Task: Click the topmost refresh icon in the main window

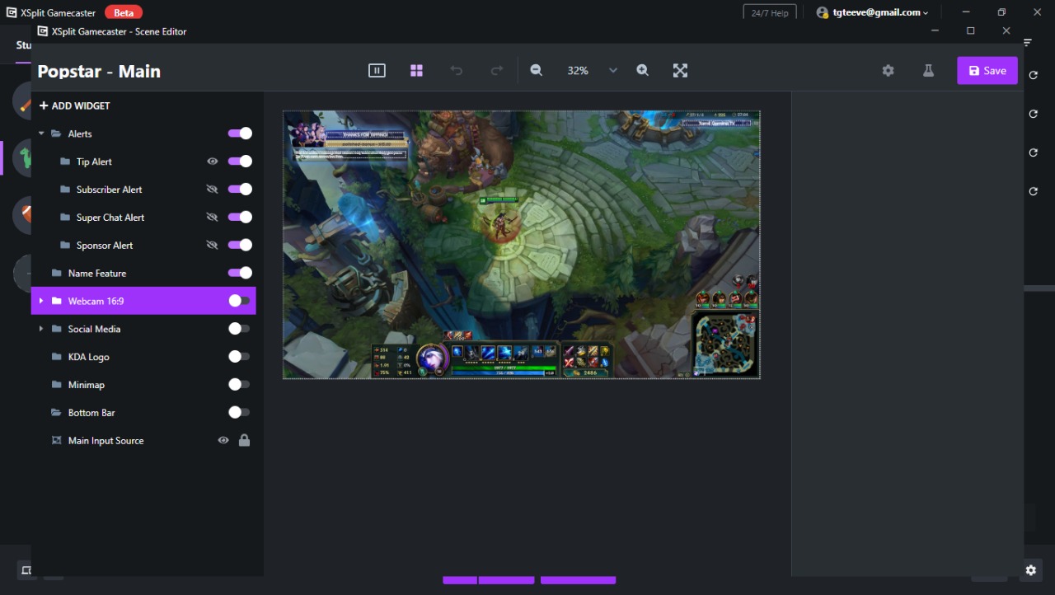Action: pyautogui.click(x=1034, y=75)
